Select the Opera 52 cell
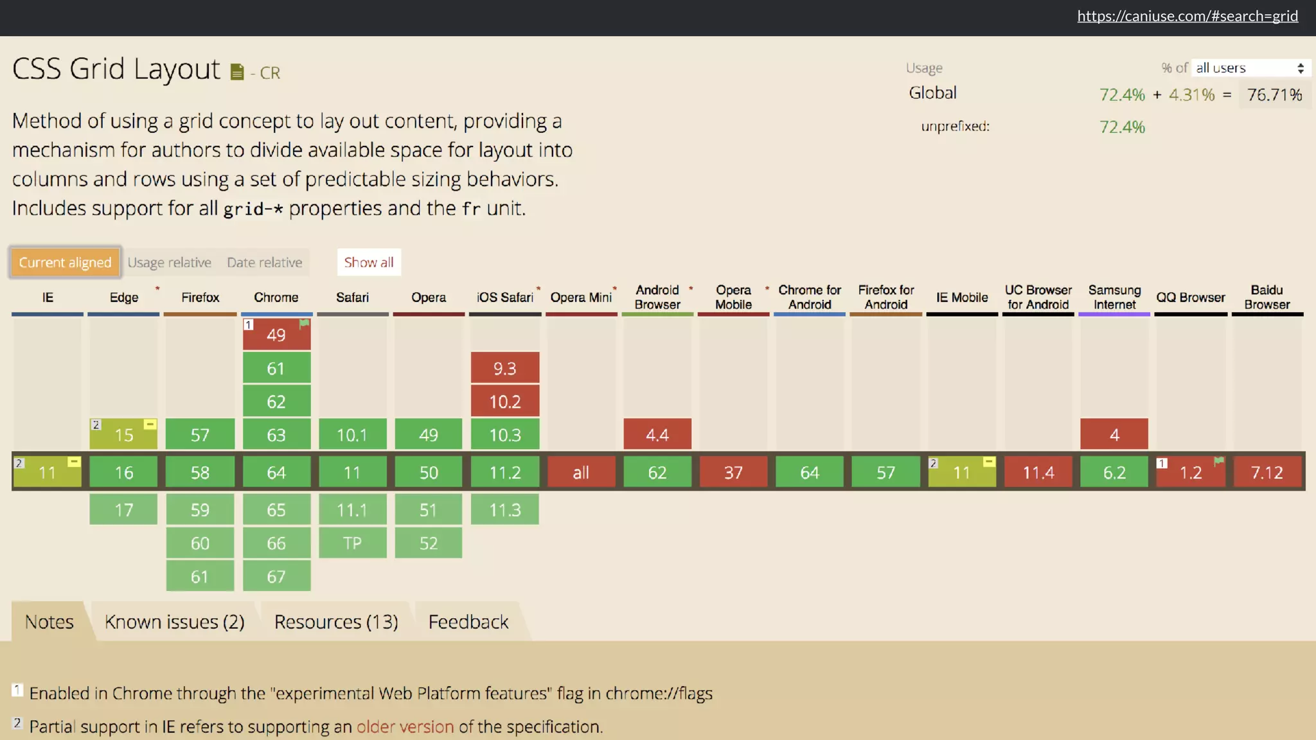The width and height of the screenshot is (1316, 740). pos(429,543)
